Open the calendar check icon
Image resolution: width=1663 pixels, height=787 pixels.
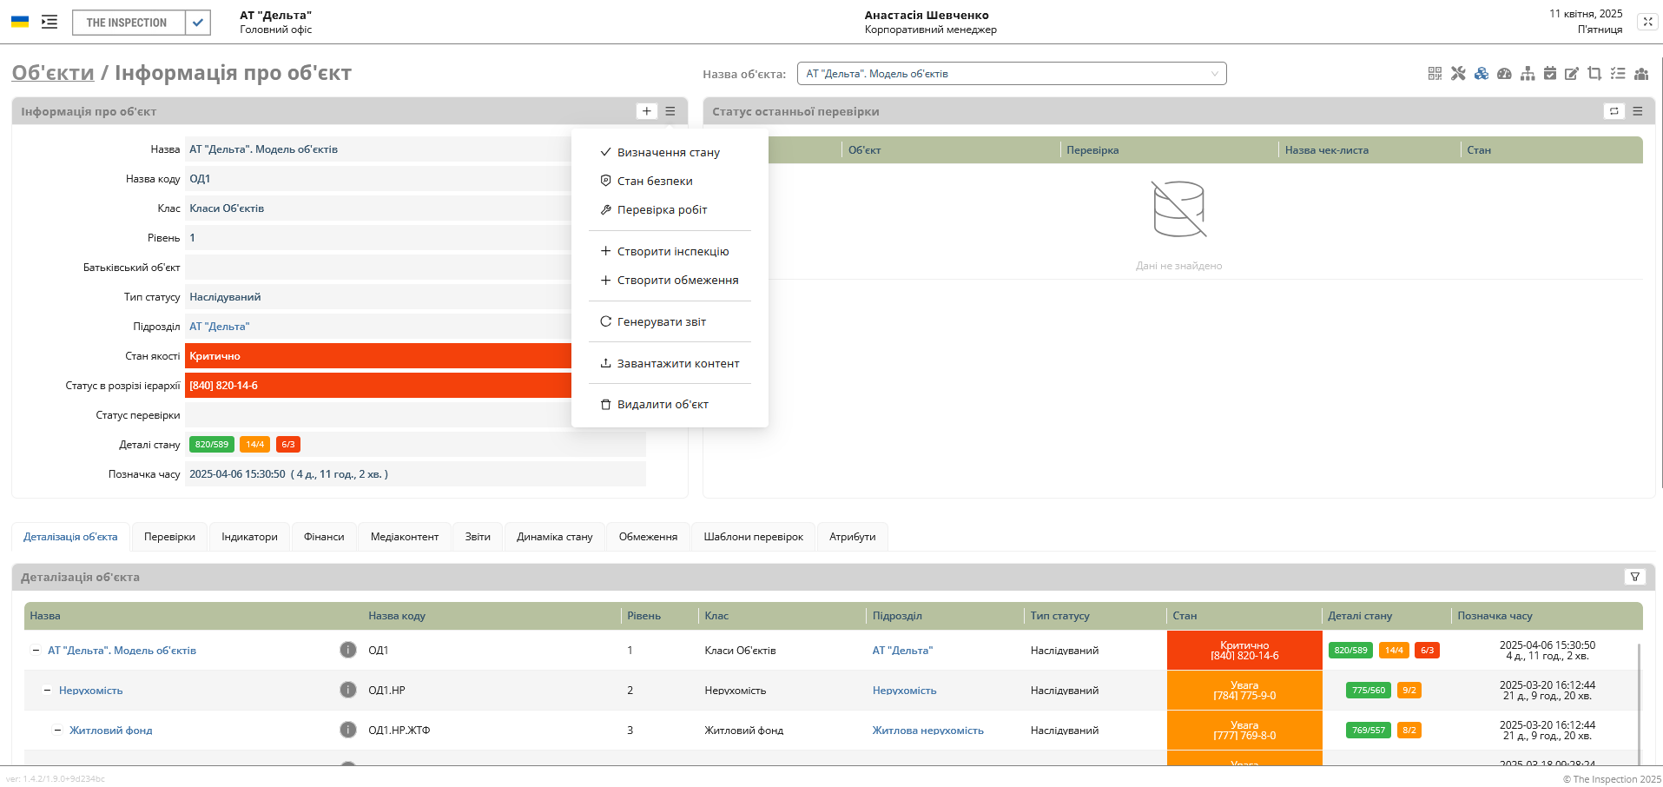click(1550, 74)
